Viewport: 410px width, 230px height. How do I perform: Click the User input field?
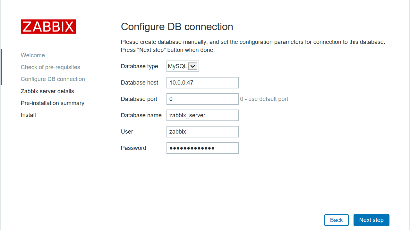[x=202, y=132]
